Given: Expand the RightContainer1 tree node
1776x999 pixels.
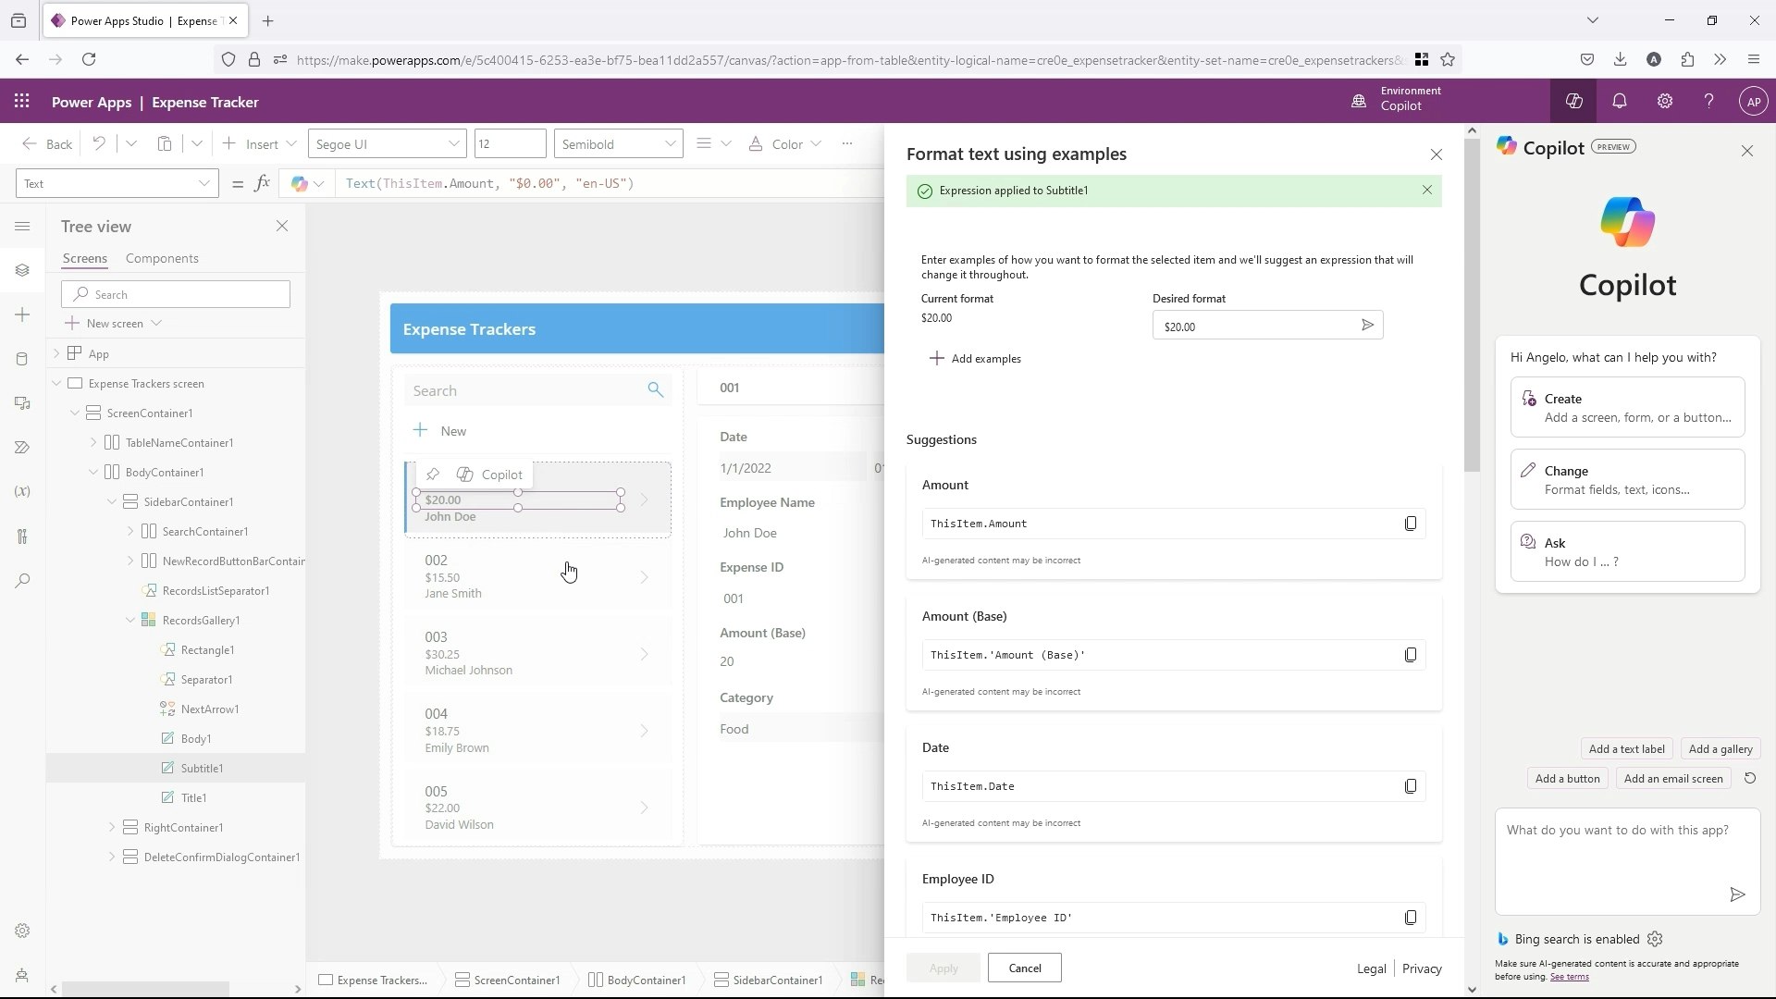Looking at the screenshot, I should pyautogui.click(x=113, y=827).
